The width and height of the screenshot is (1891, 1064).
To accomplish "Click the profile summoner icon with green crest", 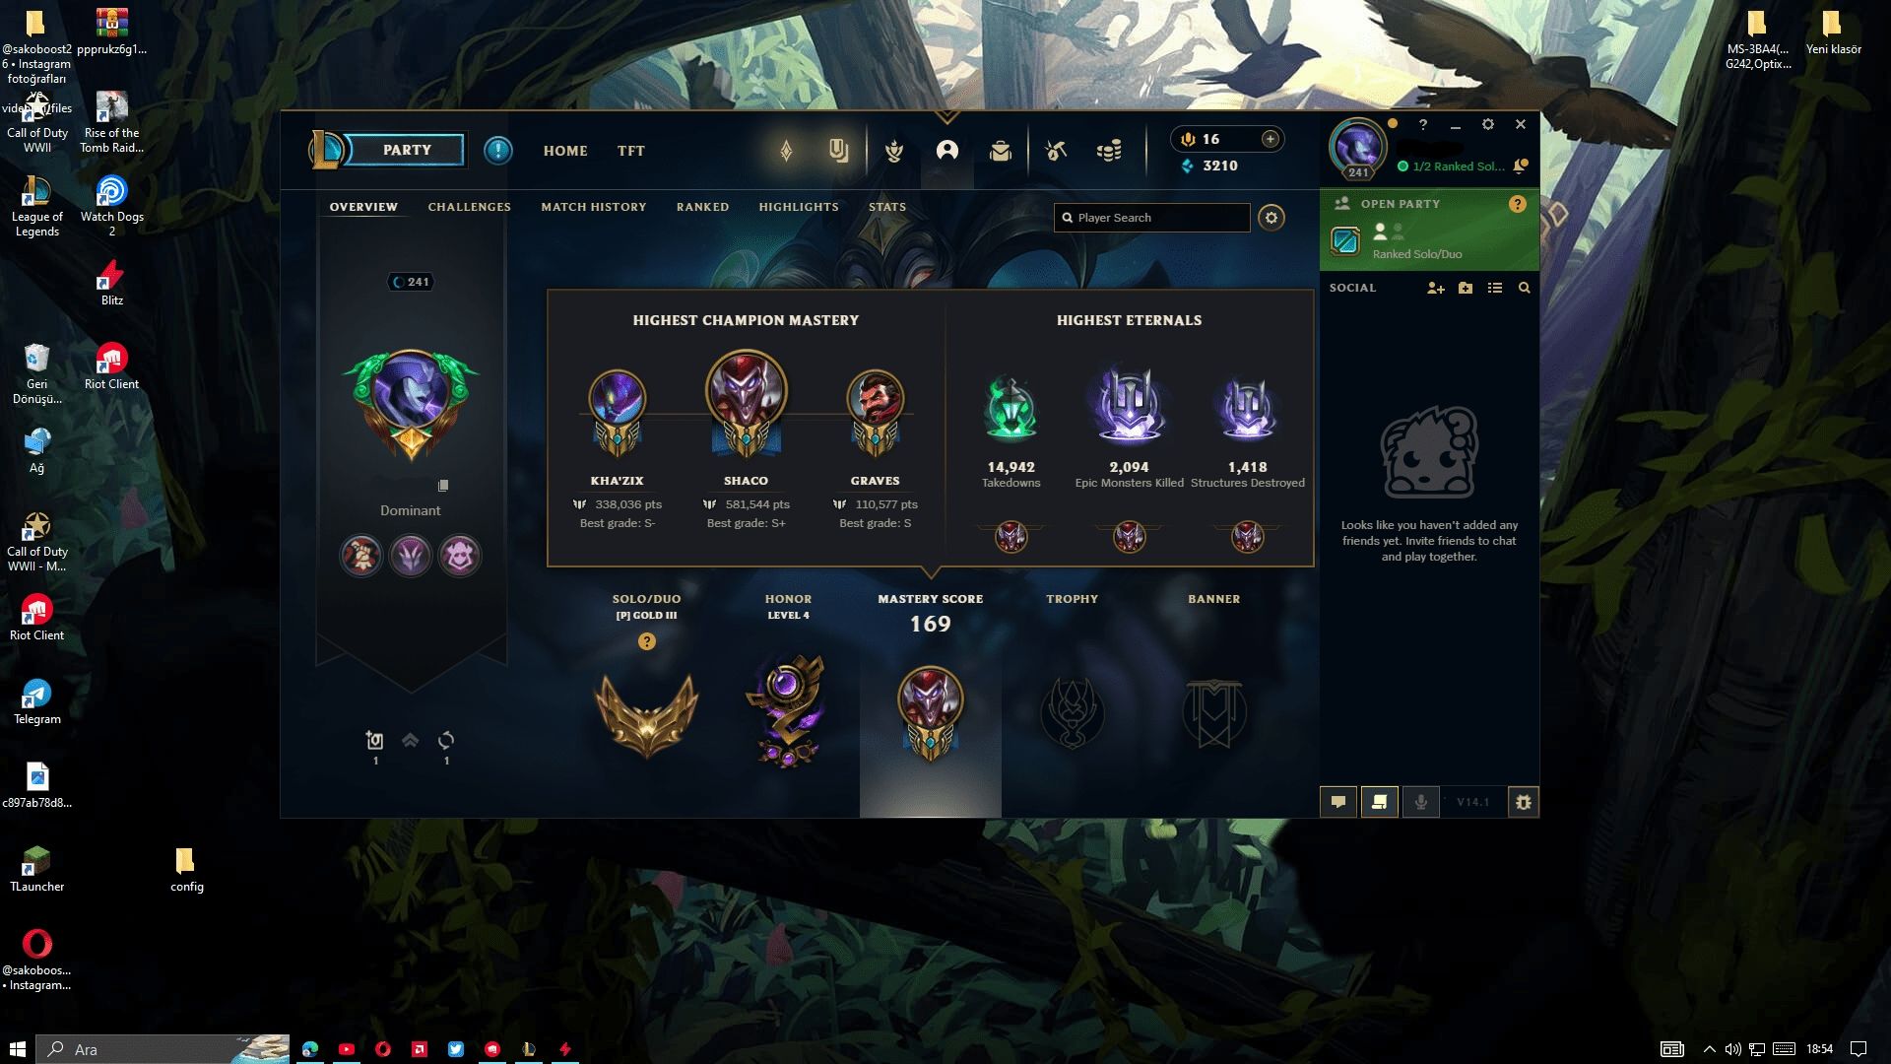I will [x=411, y=404].
